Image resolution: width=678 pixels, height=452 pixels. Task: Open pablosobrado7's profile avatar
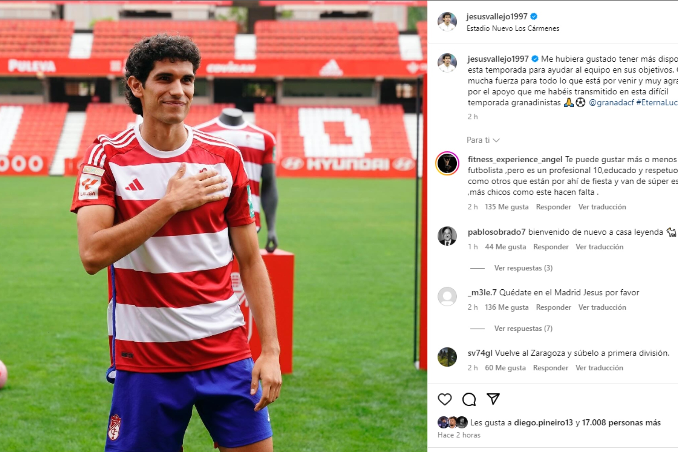447,236
